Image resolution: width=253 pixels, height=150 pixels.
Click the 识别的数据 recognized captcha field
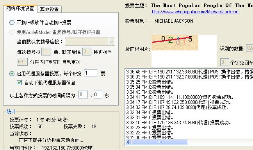point(249,48)
